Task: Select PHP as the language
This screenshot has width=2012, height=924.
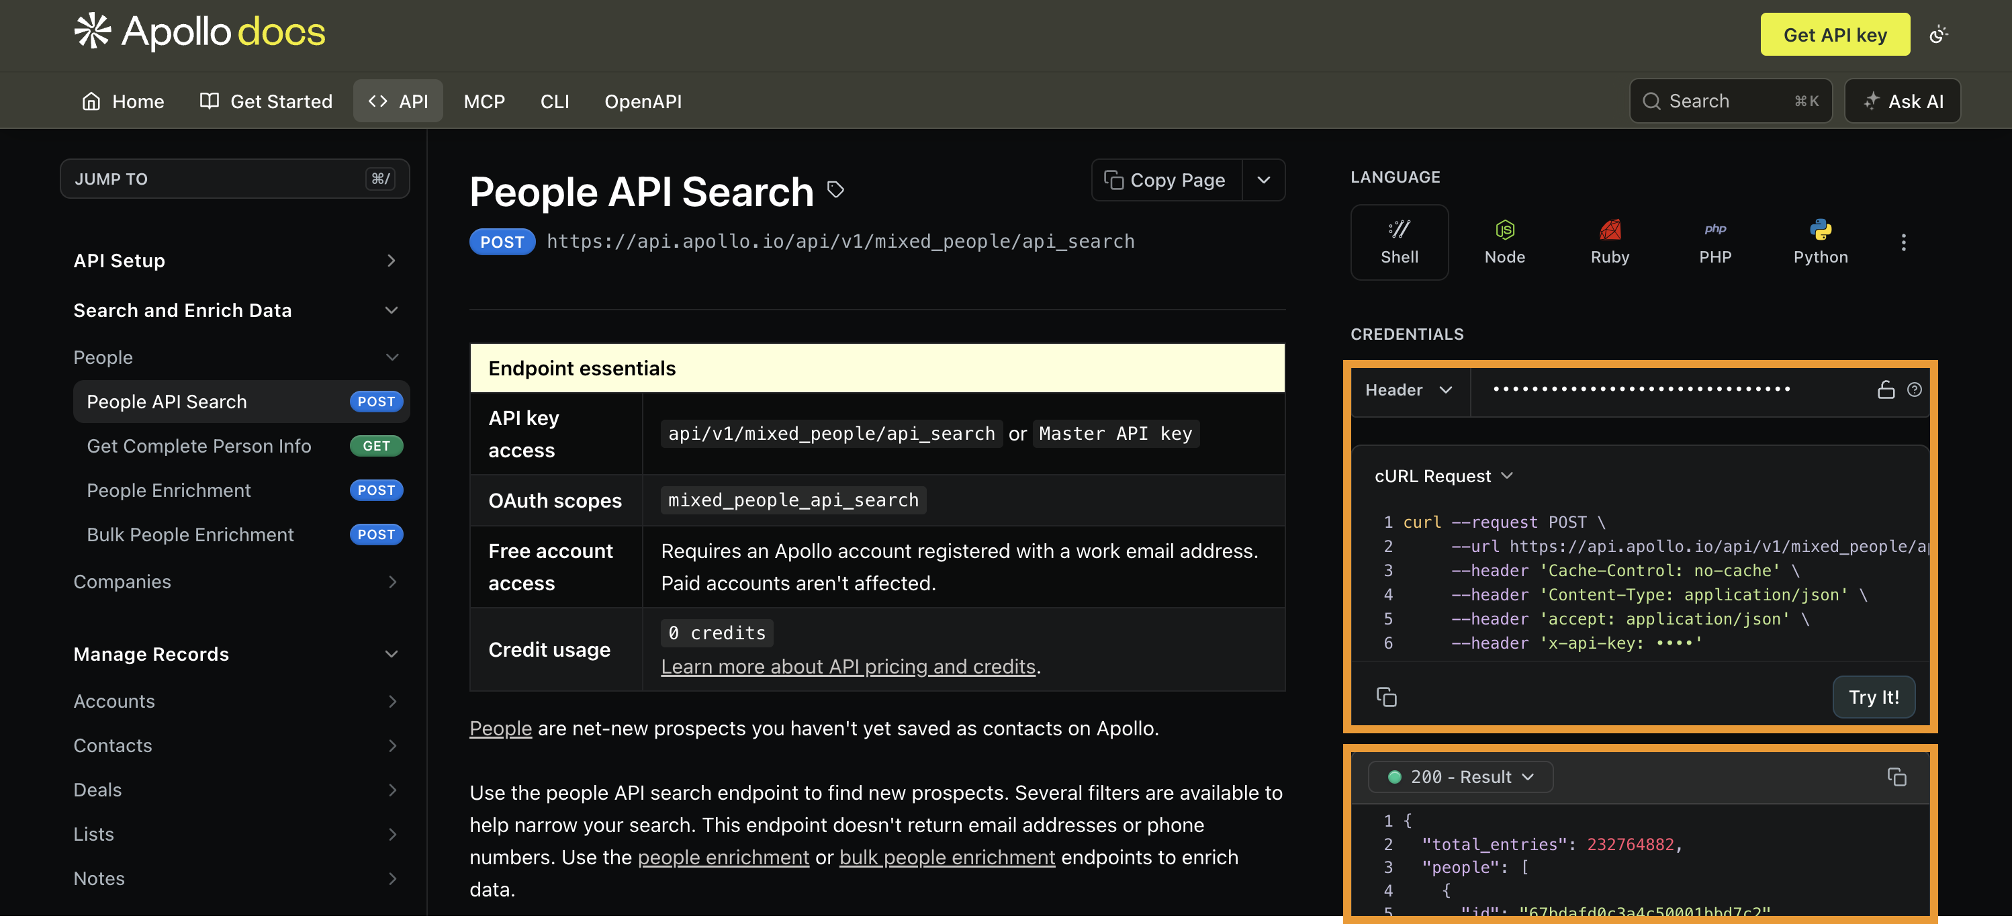Action: pyautogui.click(x=1715, y=242)
